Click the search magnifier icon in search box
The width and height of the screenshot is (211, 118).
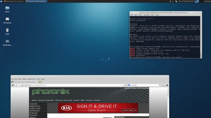[x=160, y=85]
